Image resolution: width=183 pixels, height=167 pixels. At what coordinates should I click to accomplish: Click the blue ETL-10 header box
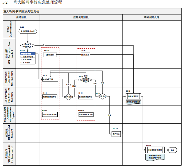coord(28,53)
